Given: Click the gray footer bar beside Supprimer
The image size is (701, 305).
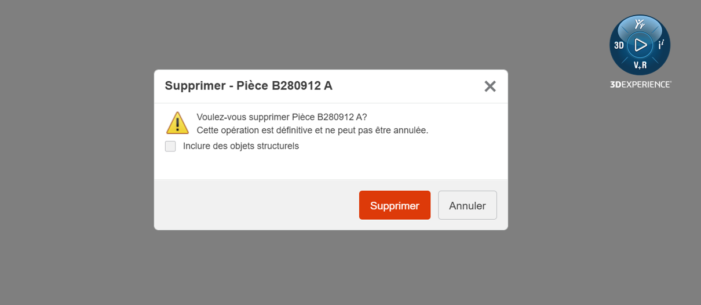Looking at the screenshot, I should [x=255, y=205].
